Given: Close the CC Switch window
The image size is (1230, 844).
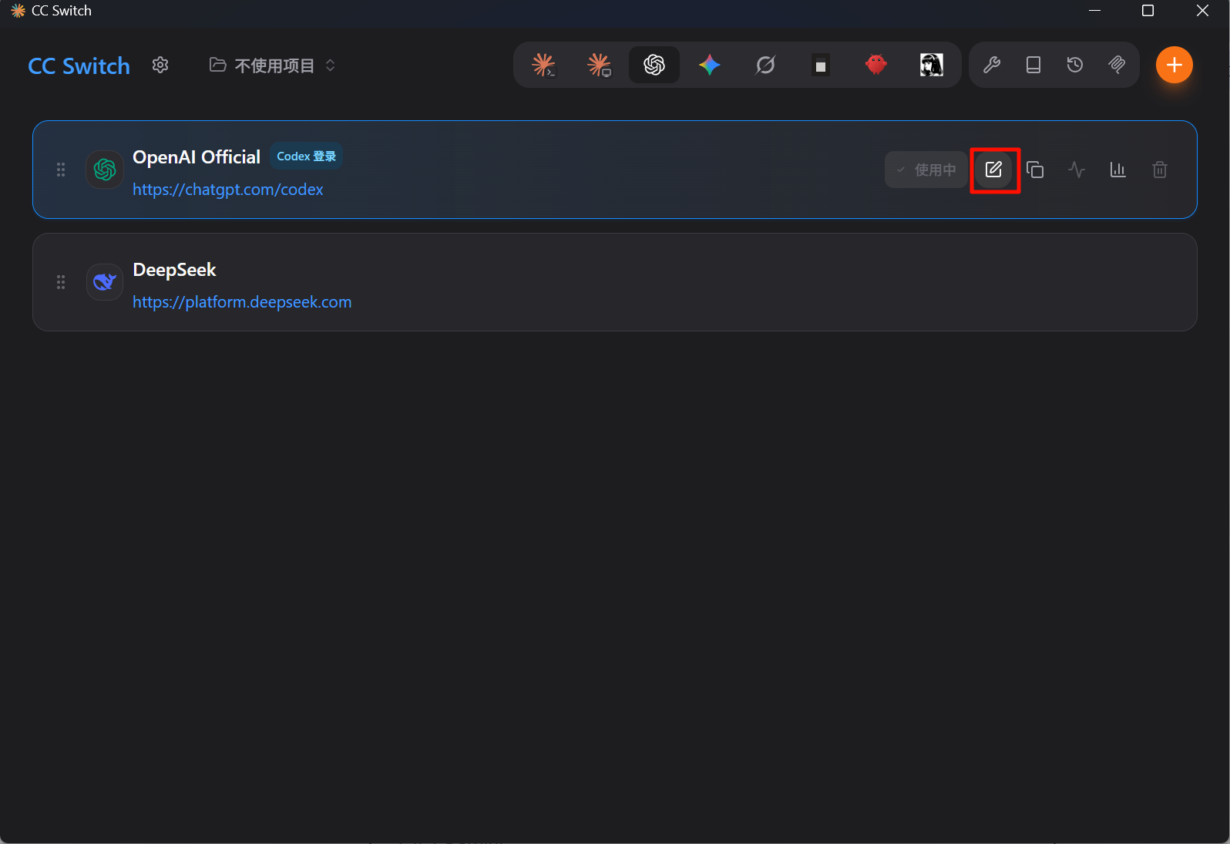Looking at the screenshot, I should (x=1202, y=11).
